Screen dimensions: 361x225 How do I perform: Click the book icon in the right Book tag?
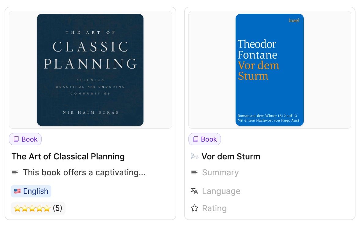pyautogui.click(x=196, y=139)
